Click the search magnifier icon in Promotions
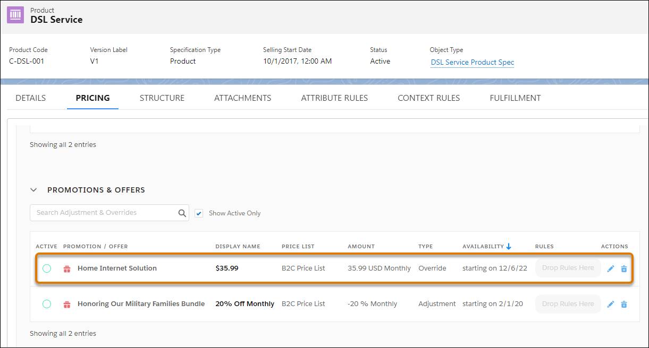Viewport: 649px width, 348px height. click(182, 213)
